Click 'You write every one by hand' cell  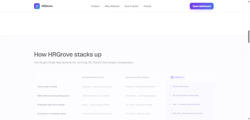point(96,96)
